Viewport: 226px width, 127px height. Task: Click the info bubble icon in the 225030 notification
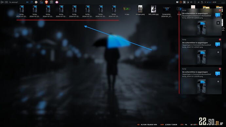click(217, 74)
